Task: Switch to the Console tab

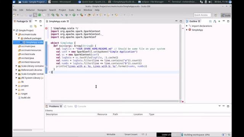Action: point(80,106)
